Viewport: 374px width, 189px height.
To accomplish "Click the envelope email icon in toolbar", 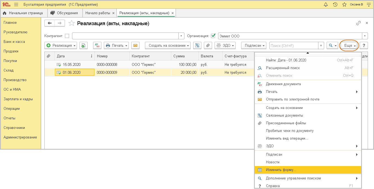I will click(x=135, y=46).
